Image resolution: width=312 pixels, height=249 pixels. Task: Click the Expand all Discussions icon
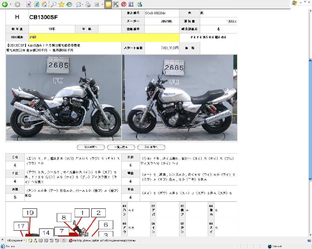[x=41, y=240]
